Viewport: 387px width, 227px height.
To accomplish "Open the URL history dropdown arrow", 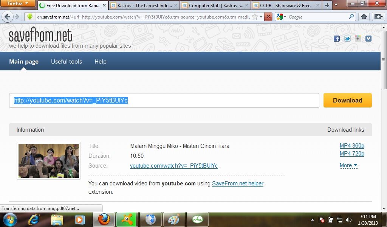I will 261,17.
